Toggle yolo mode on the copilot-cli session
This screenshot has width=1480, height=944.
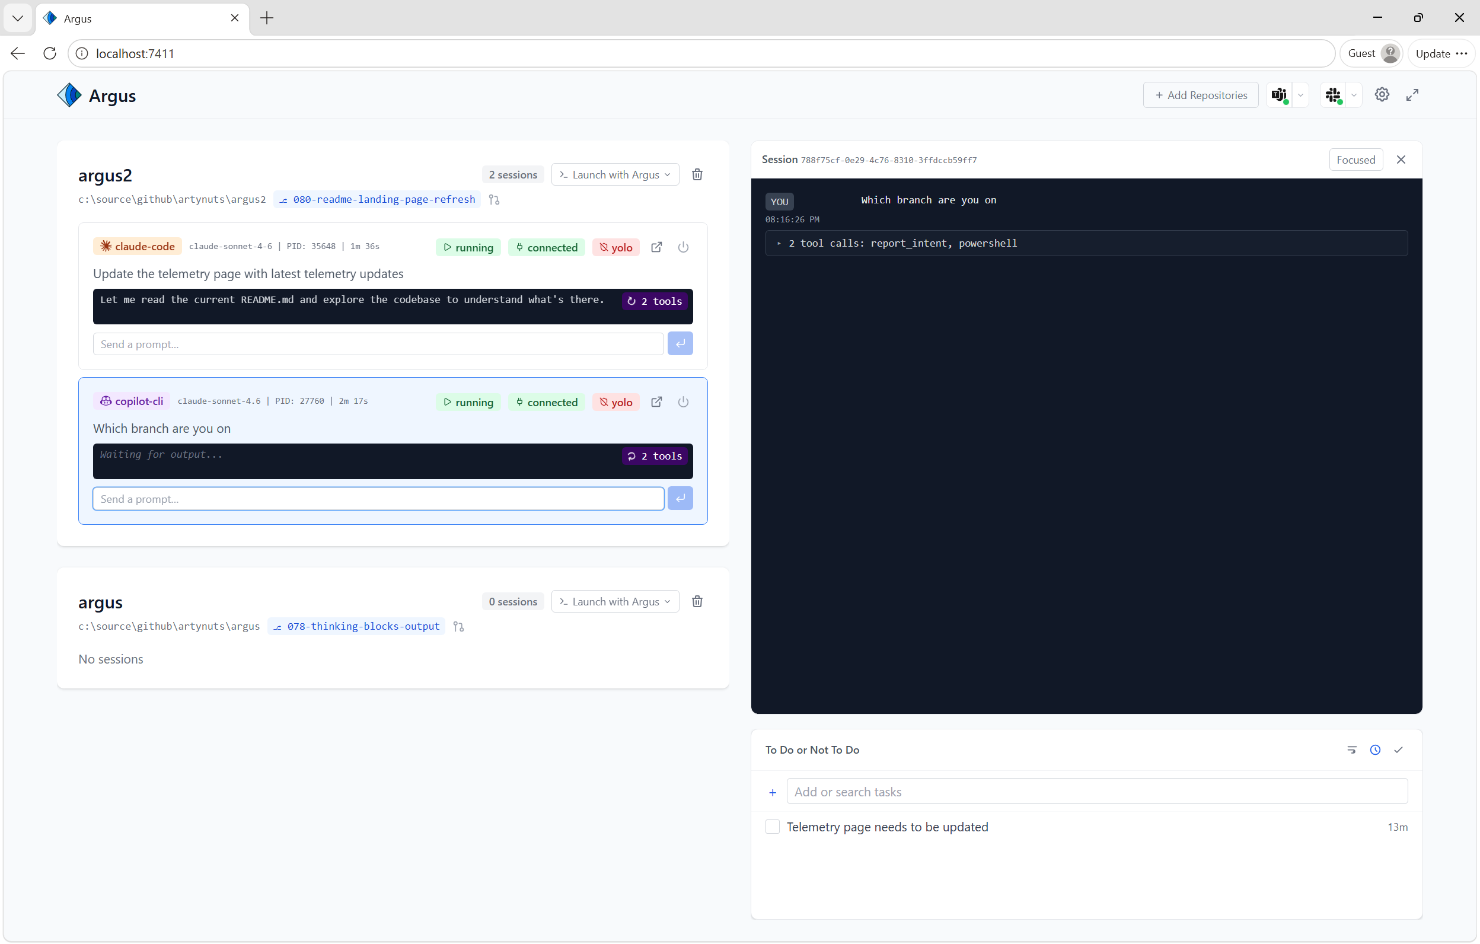[616, 403]
